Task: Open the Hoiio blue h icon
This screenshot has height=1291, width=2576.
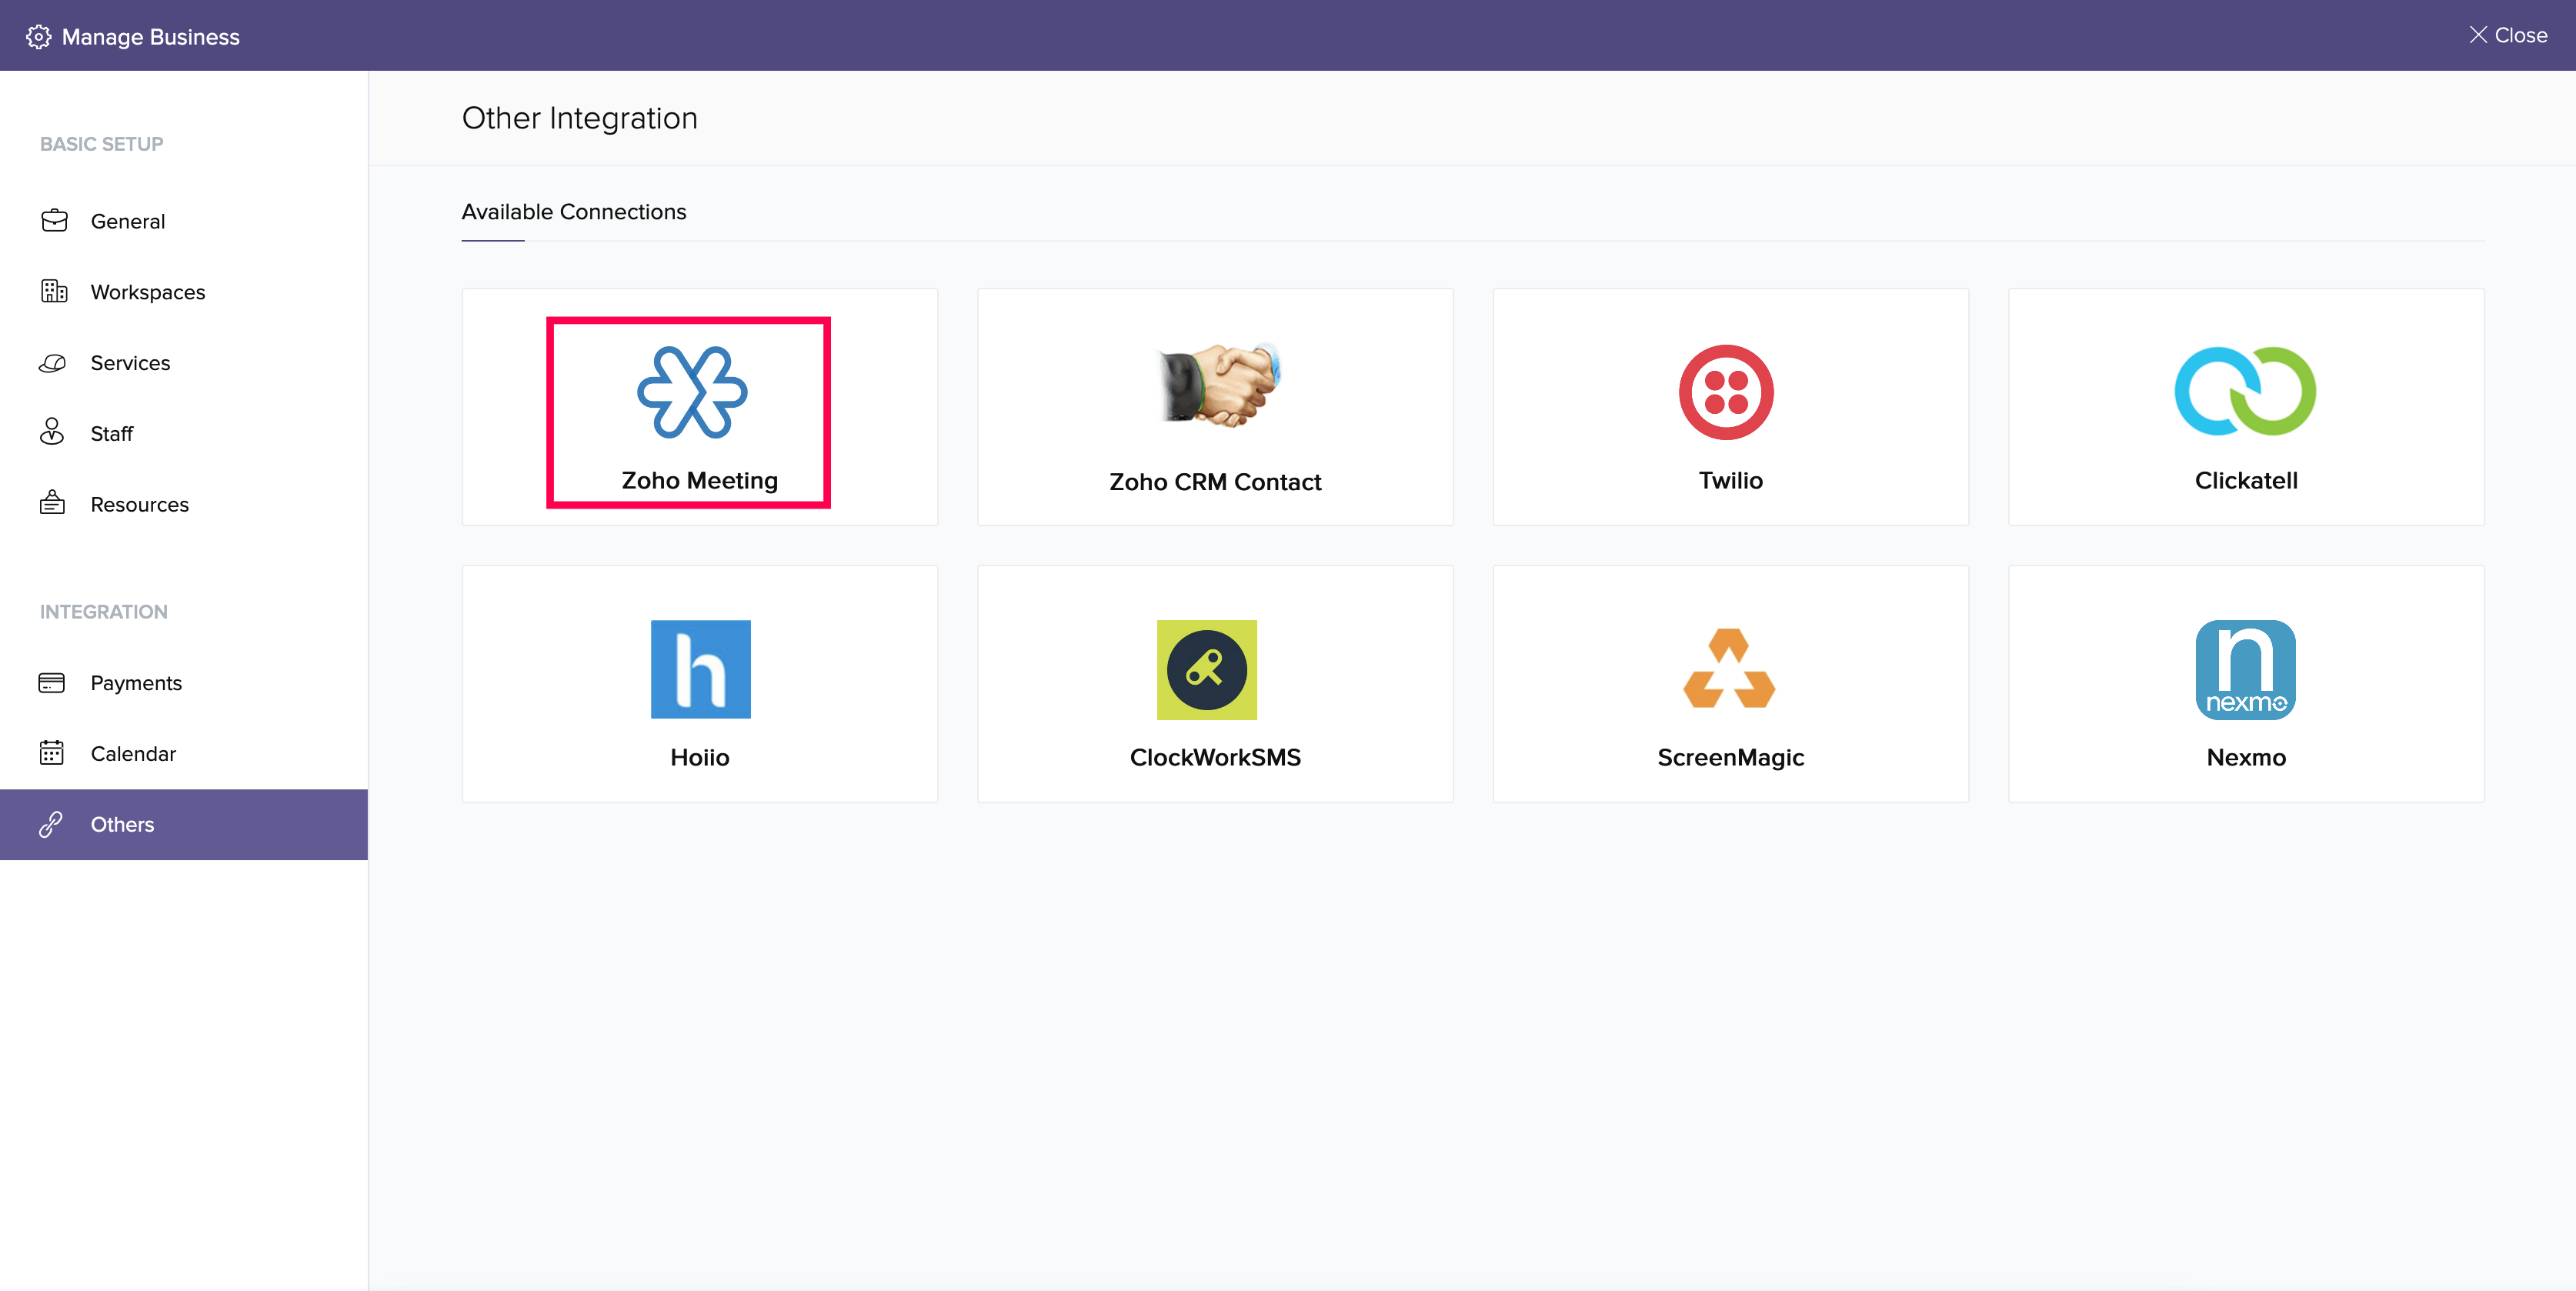Action: point(700,669)
